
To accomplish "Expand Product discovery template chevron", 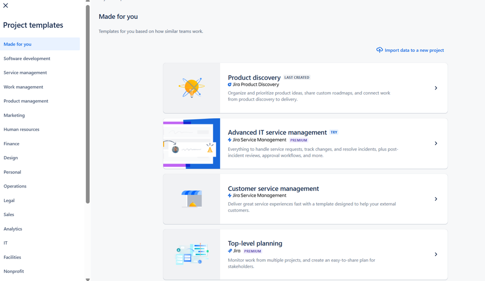I will coord(436,88).
